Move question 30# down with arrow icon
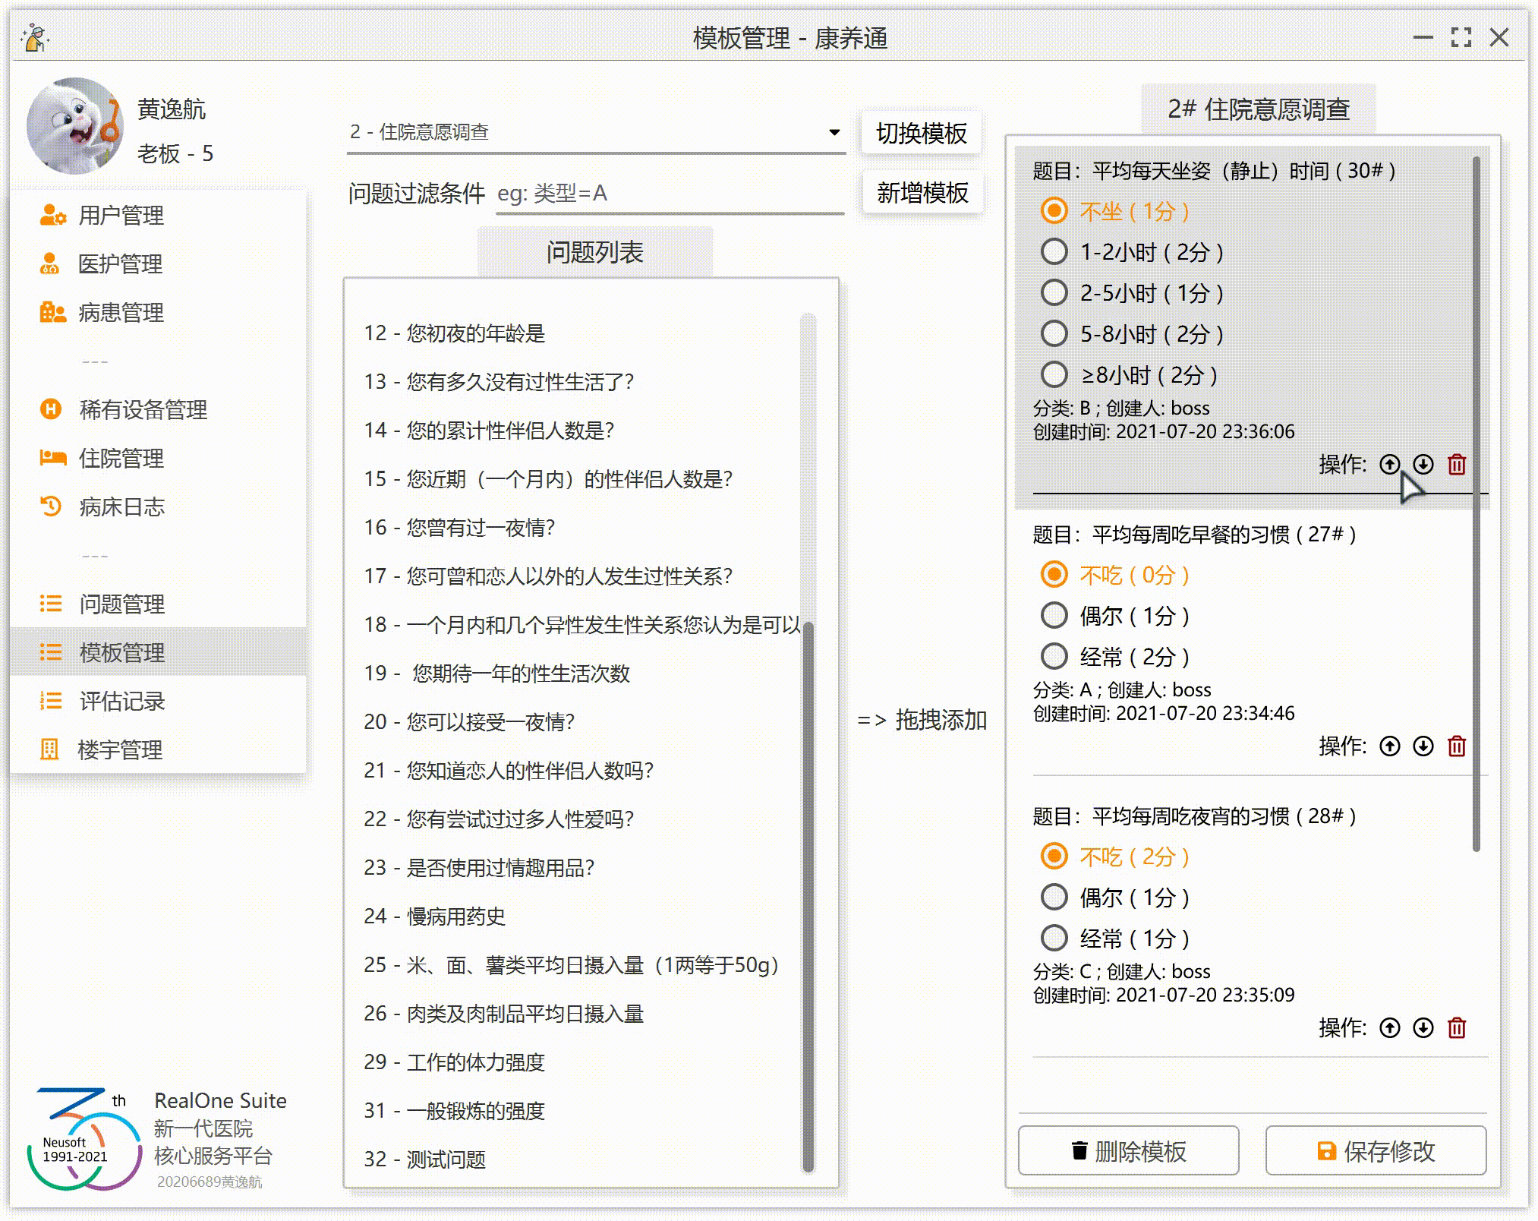The width and height of the screenshot is (1538, 1221). pos(1423,464)
